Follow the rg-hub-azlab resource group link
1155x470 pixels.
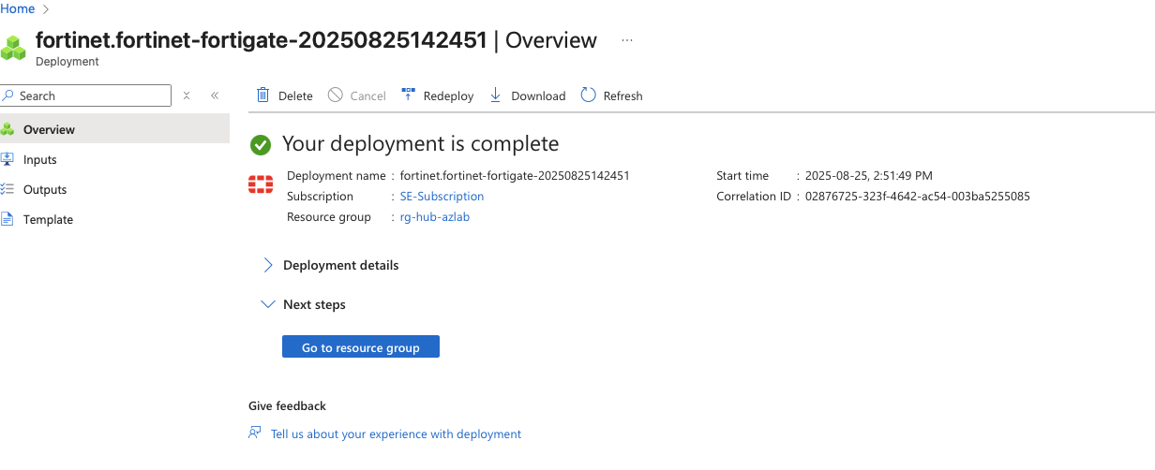click(434, 217)
